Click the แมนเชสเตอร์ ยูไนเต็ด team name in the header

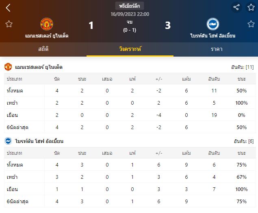tap(46, 36)
